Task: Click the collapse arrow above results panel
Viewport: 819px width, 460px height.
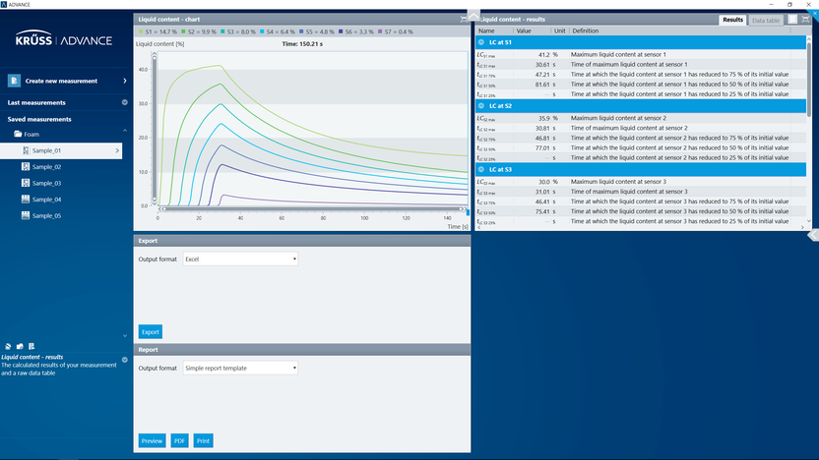Action: coord(473,13)
